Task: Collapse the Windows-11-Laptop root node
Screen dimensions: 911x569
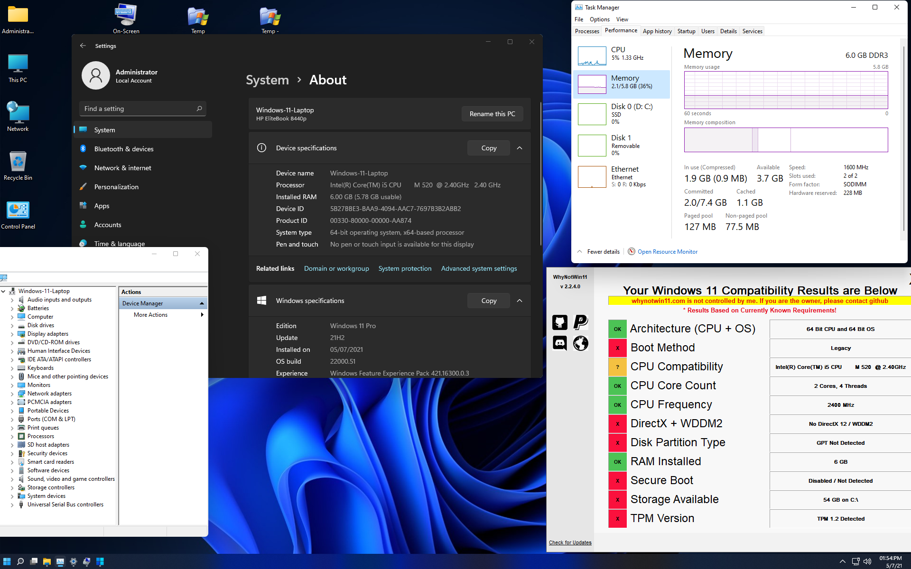Action: pyautogui.click(x=3, y=291)
